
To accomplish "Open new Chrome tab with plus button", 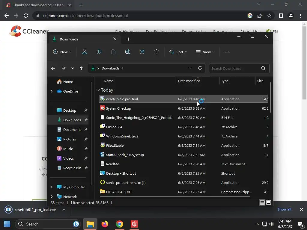I will pos(81,5).
